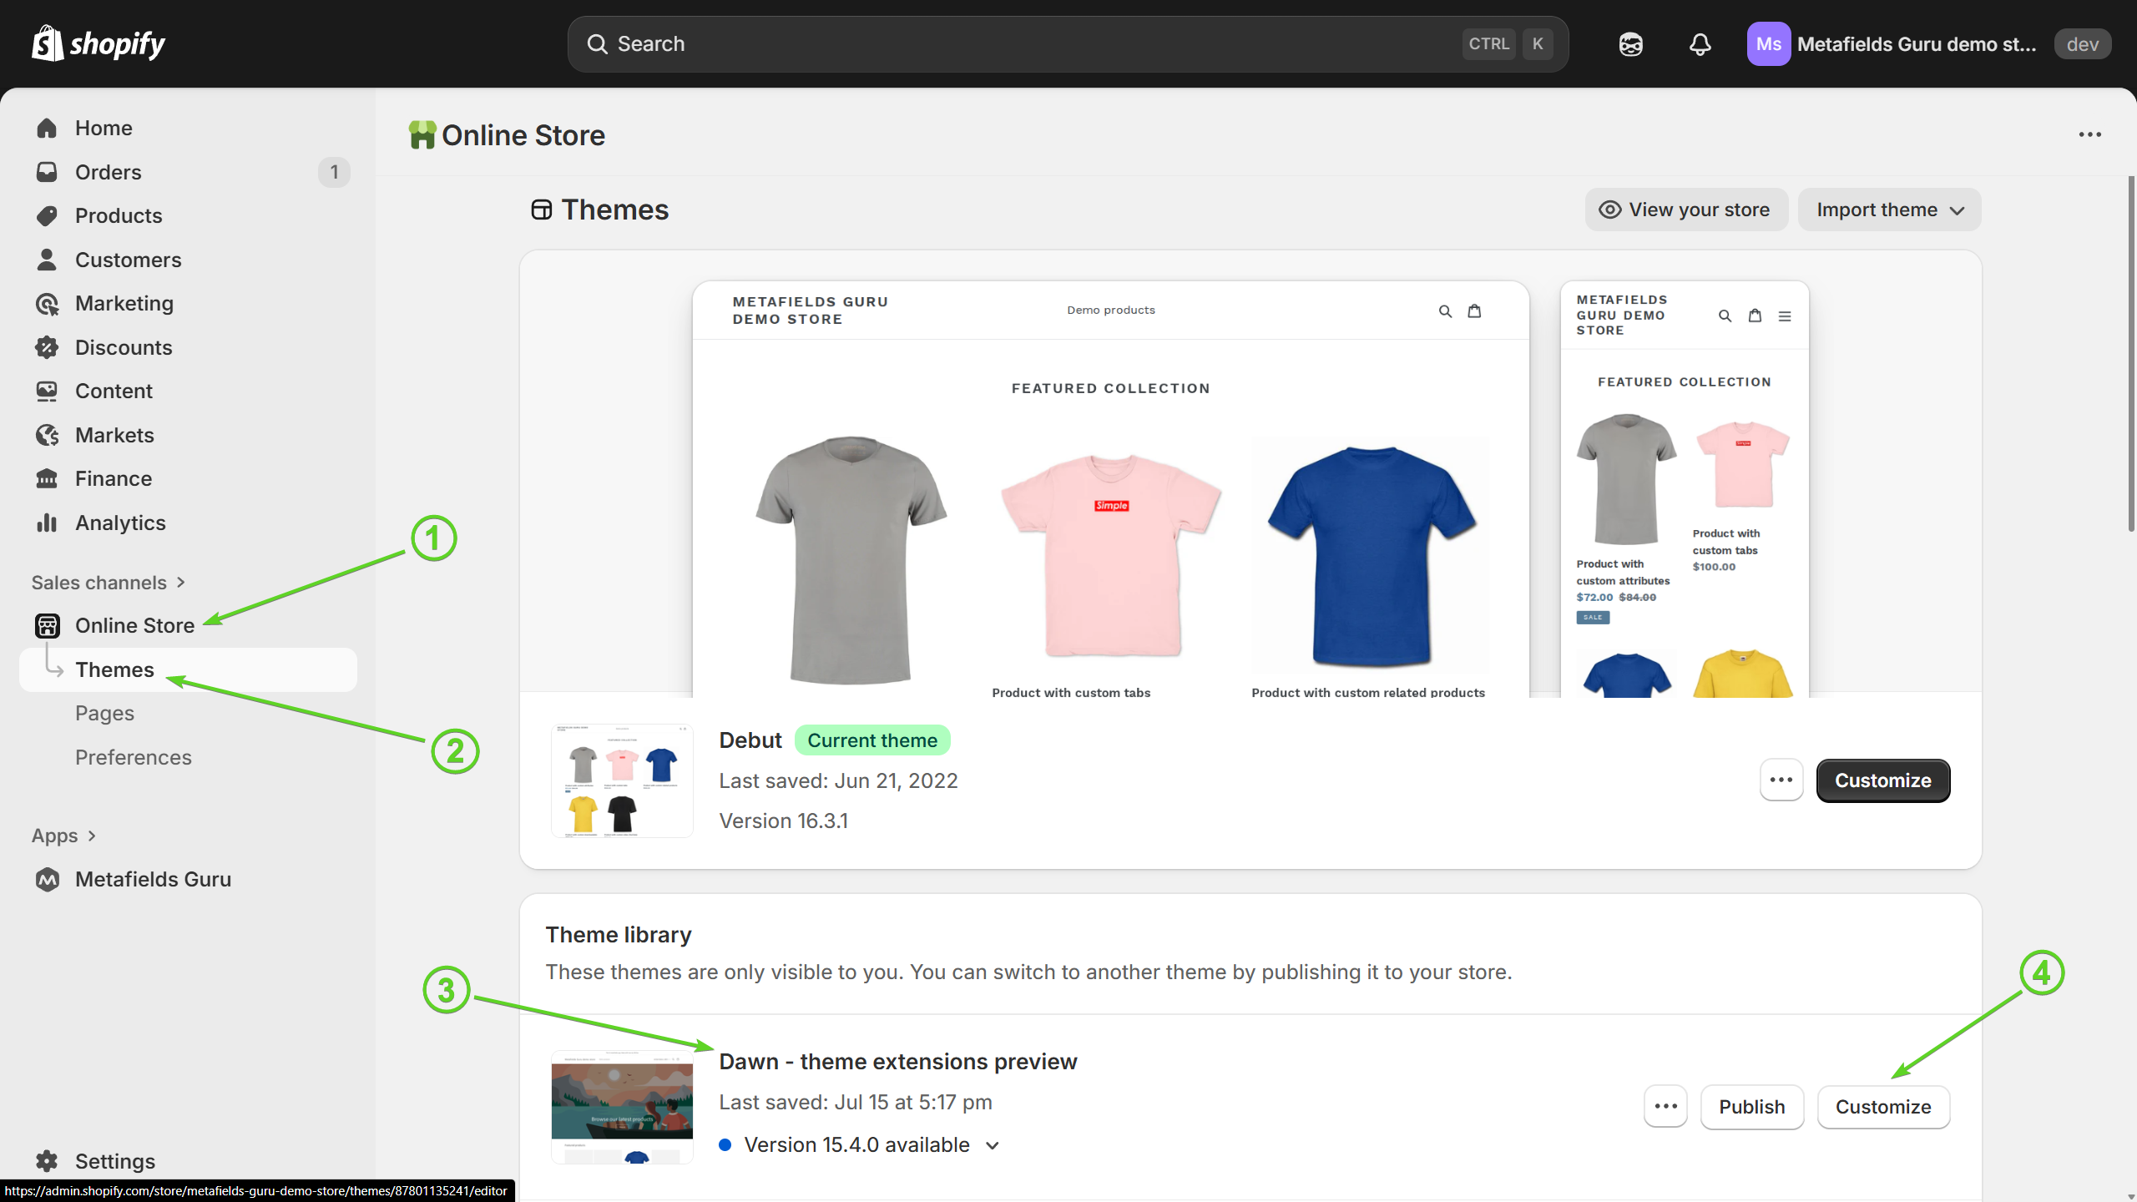This screenshot has width=2137, height=1202.
Task: Select Pages under Online Store
Action: (x=104, y=713)
